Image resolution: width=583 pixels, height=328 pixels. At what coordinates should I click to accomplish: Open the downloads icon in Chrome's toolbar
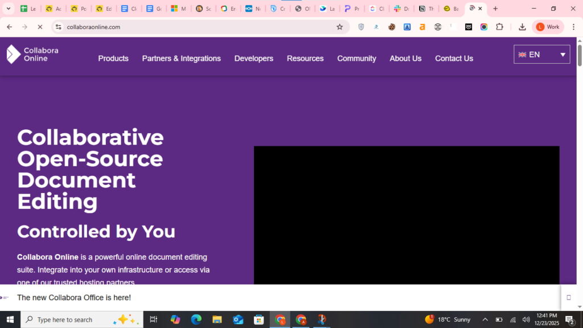pyautogui.click(x=522, y=27)
